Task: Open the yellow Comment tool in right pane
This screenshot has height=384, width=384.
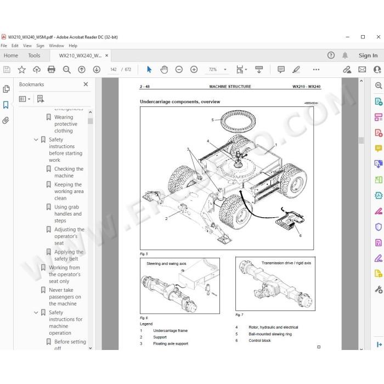Action: click(x=379, y=148)
